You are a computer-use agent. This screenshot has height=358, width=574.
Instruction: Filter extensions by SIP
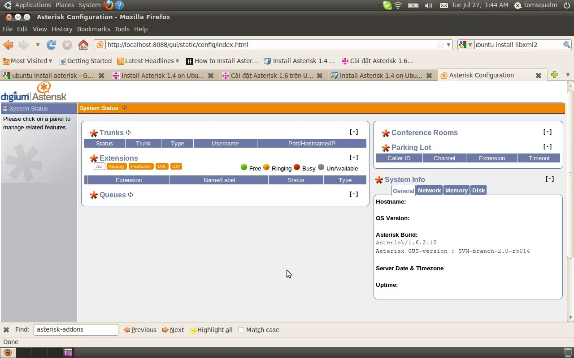coord(176,166)
